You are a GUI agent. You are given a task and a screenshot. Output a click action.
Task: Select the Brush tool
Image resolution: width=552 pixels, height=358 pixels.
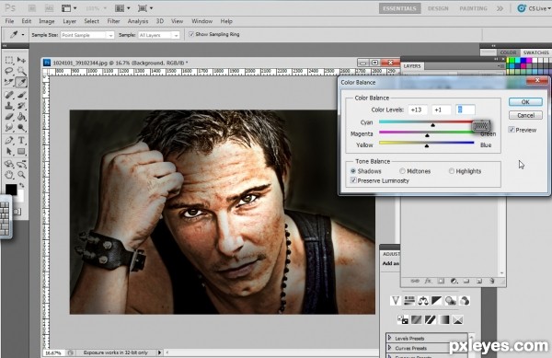[x=21, y=95]
